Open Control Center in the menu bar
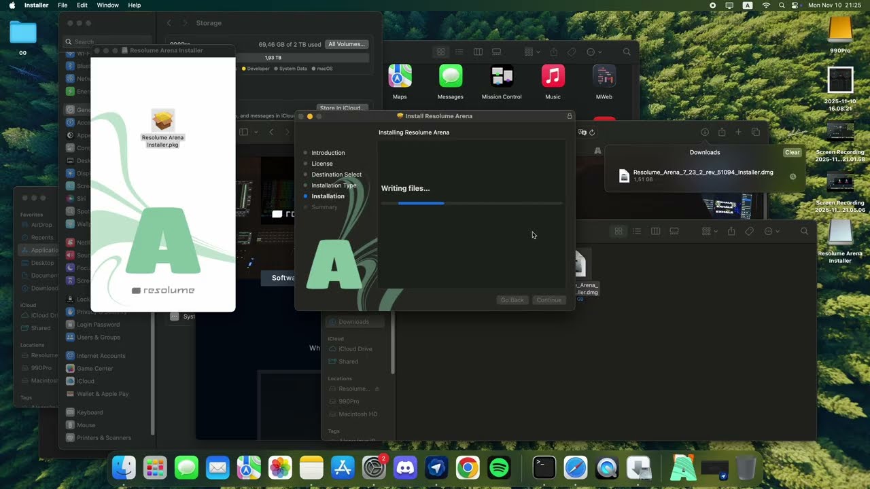The width and height of the screenshot is (870, 489). [x=795, y=5]
